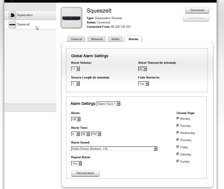Disable the Sunday alarm day
This screenshot has height=189, width=224.
(x=178, y=161)
